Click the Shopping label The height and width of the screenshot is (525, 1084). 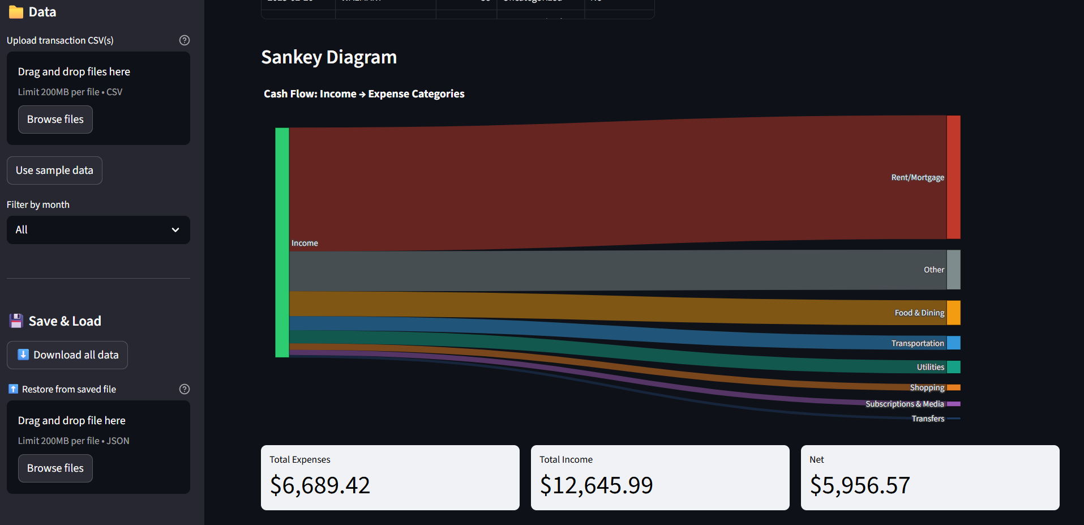click(927, 387)
